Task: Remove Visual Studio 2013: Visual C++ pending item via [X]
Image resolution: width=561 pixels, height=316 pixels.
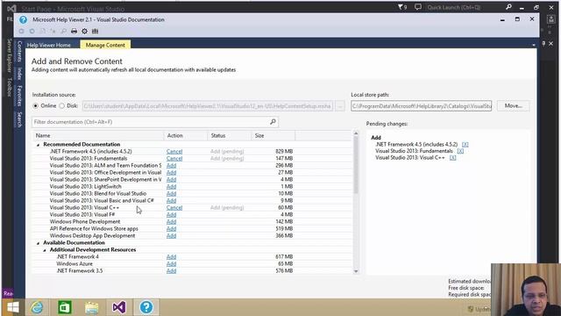Action: [452, 158]
